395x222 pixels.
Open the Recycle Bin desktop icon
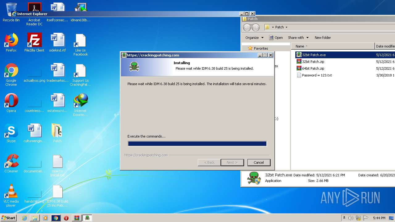click(11, 12)
